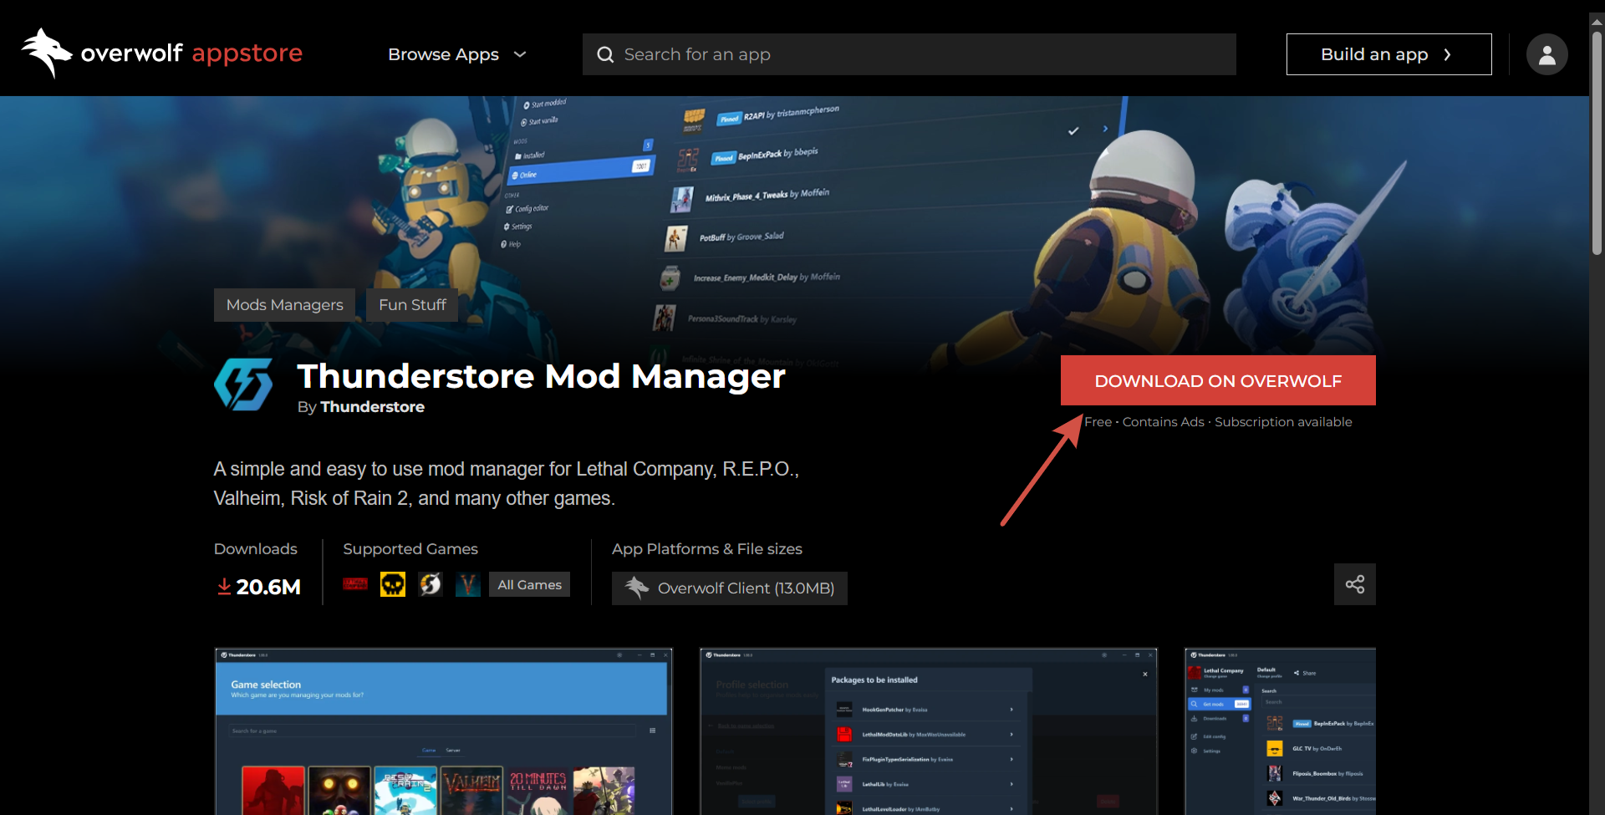Click the Thunderstore Mod Manager app logo
Viewport: 1605px width, 815px height.
tap(243, 385)
